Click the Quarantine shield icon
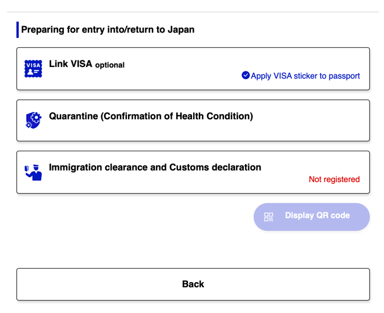The image size is (384, 313). tap(33, 120)
